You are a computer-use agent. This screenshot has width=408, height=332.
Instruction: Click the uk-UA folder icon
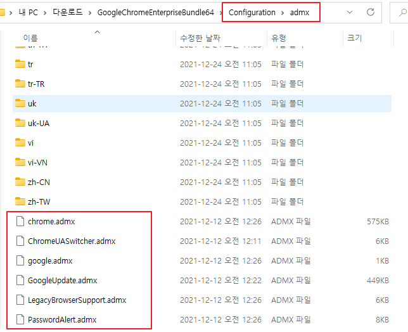coord(20,123)
